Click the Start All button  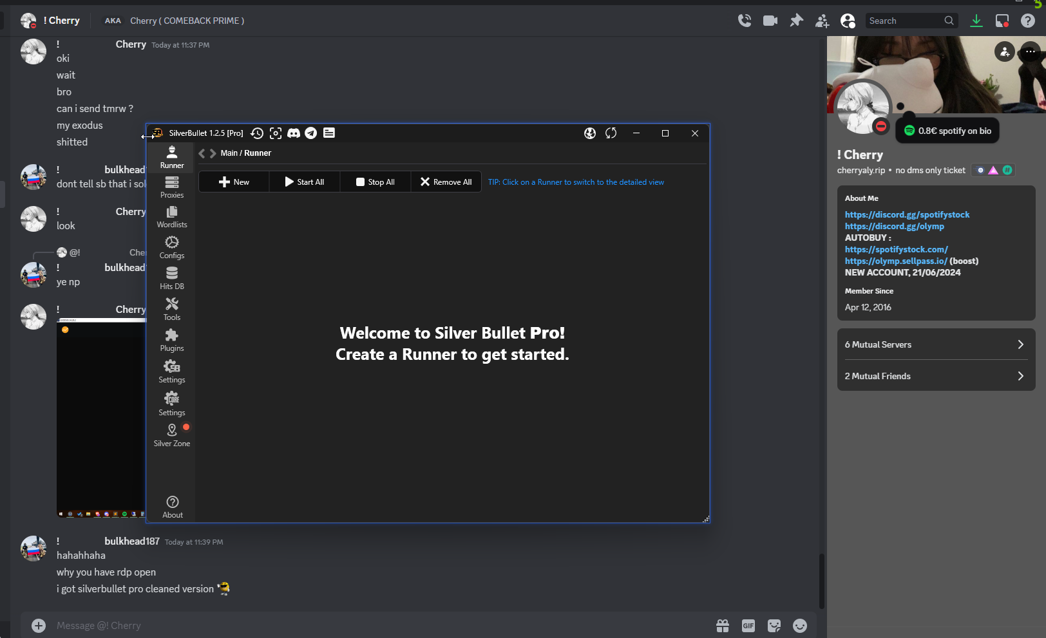pos(305,182)
